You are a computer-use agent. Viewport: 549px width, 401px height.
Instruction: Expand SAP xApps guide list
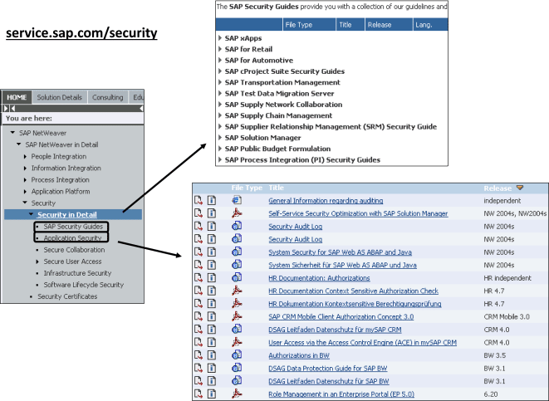tap(220, 38)
